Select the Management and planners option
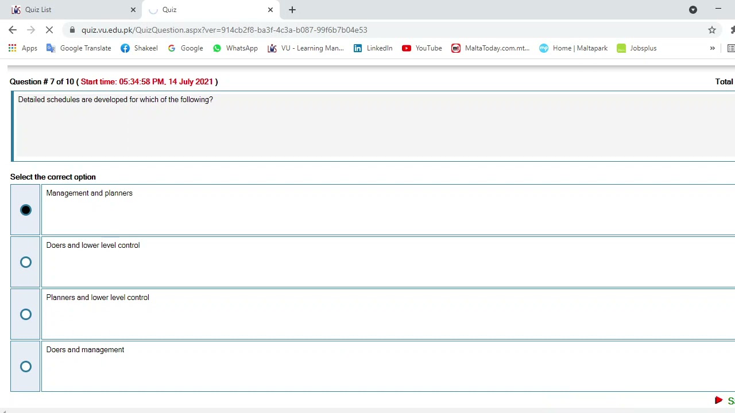 [26, 210]
